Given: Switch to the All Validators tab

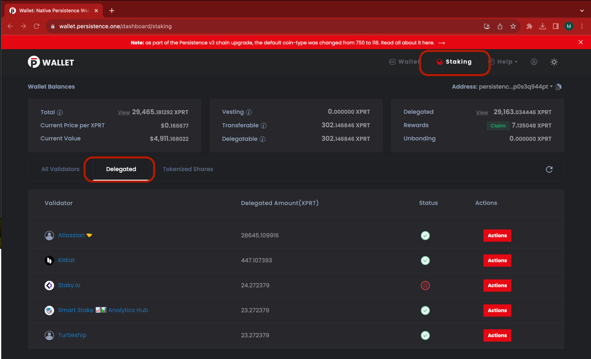Looking at the screenshot, I should [x=60, y=169].
